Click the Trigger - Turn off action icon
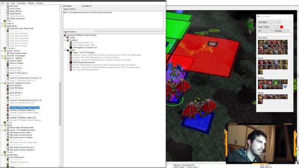 pos(71,53)
